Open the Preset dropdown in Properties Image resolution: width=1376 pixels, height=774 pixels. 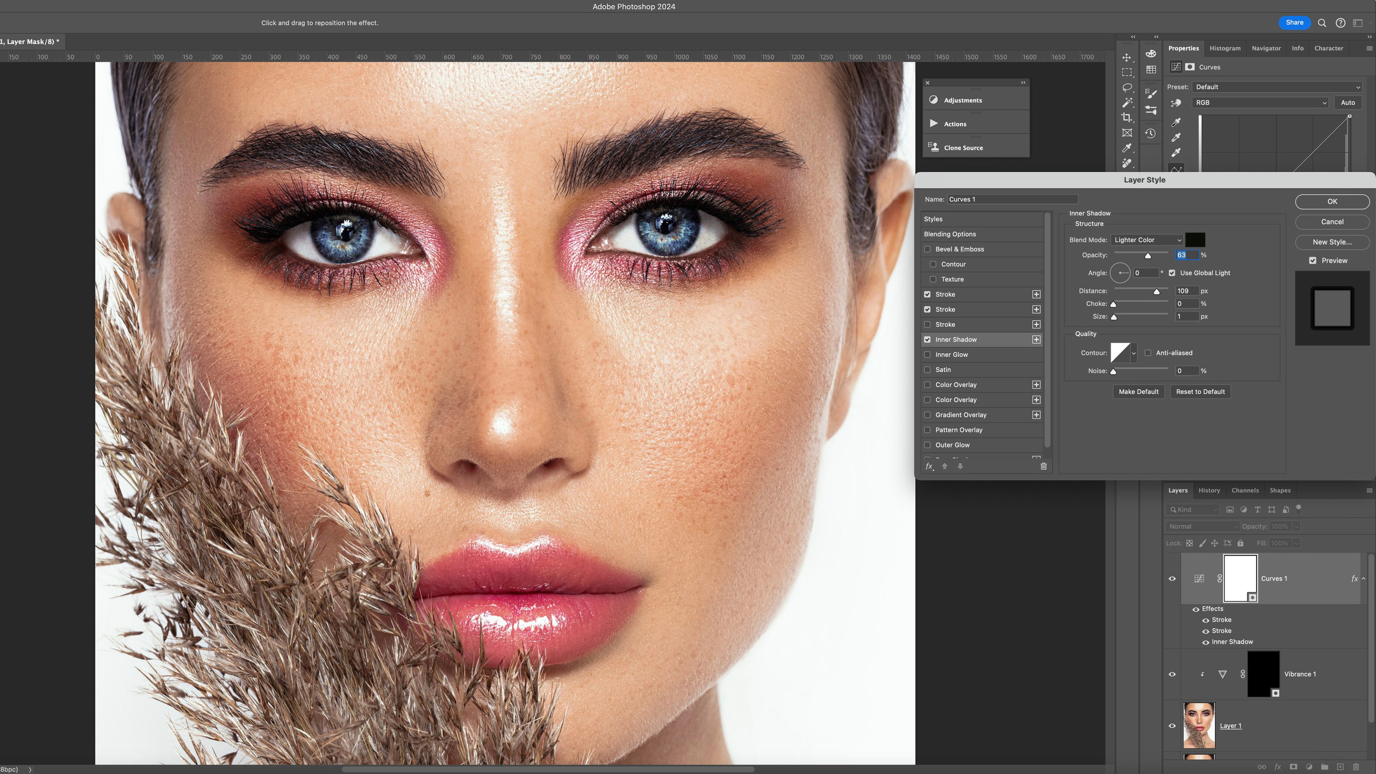click(1277, 87)
